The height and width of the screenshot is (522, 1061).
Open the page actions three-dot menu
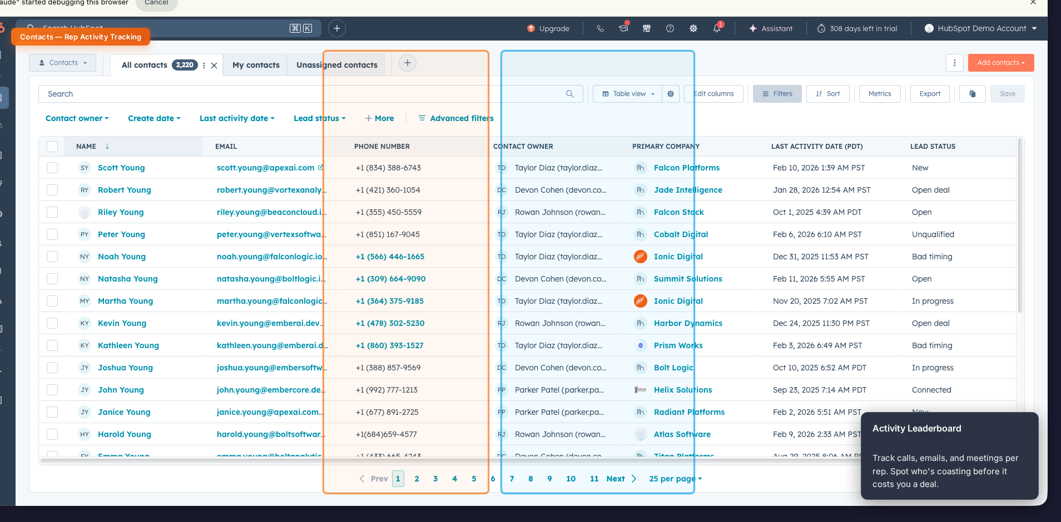tap(955, 63)
